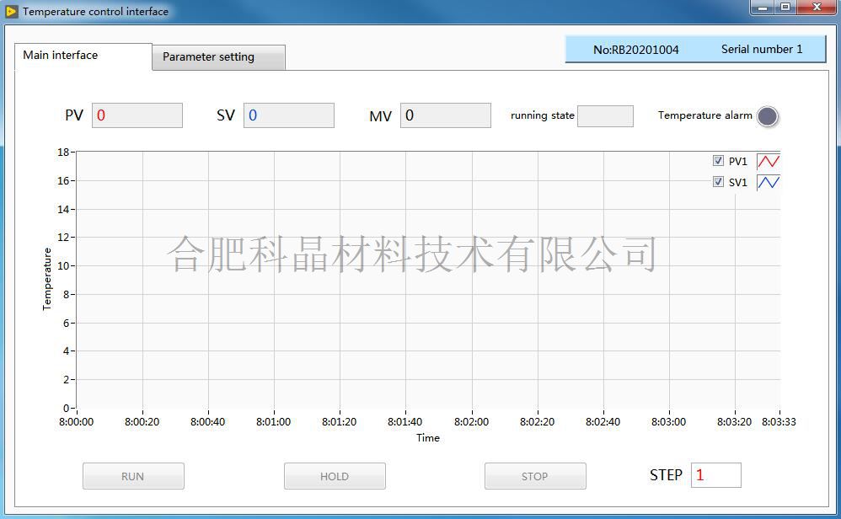The image size is (841, 519).
Task: Click the STEP number field
Action: click(715, 475)
